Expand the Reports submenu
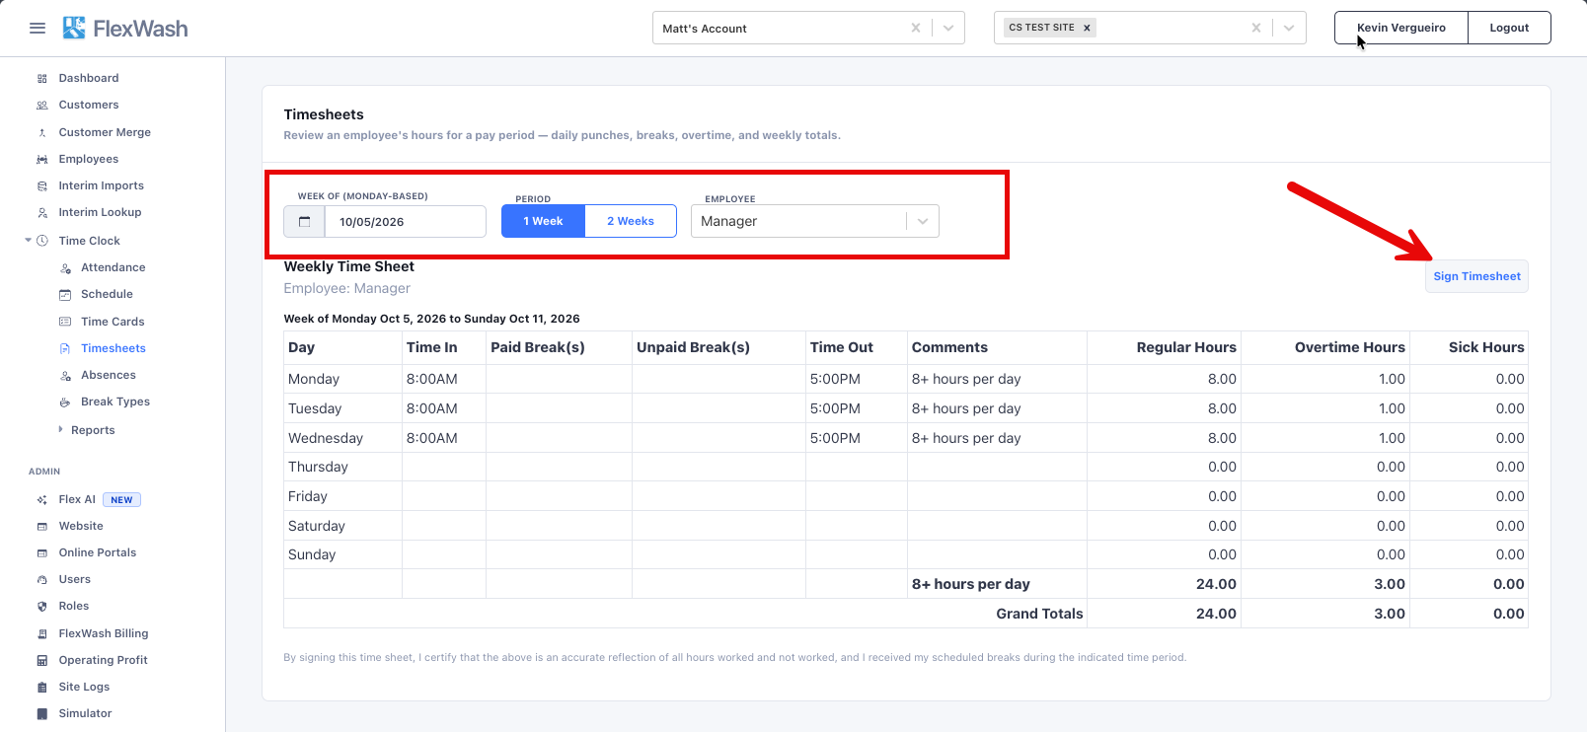The width and height of the screenshot is (1587, 732). 60,429
